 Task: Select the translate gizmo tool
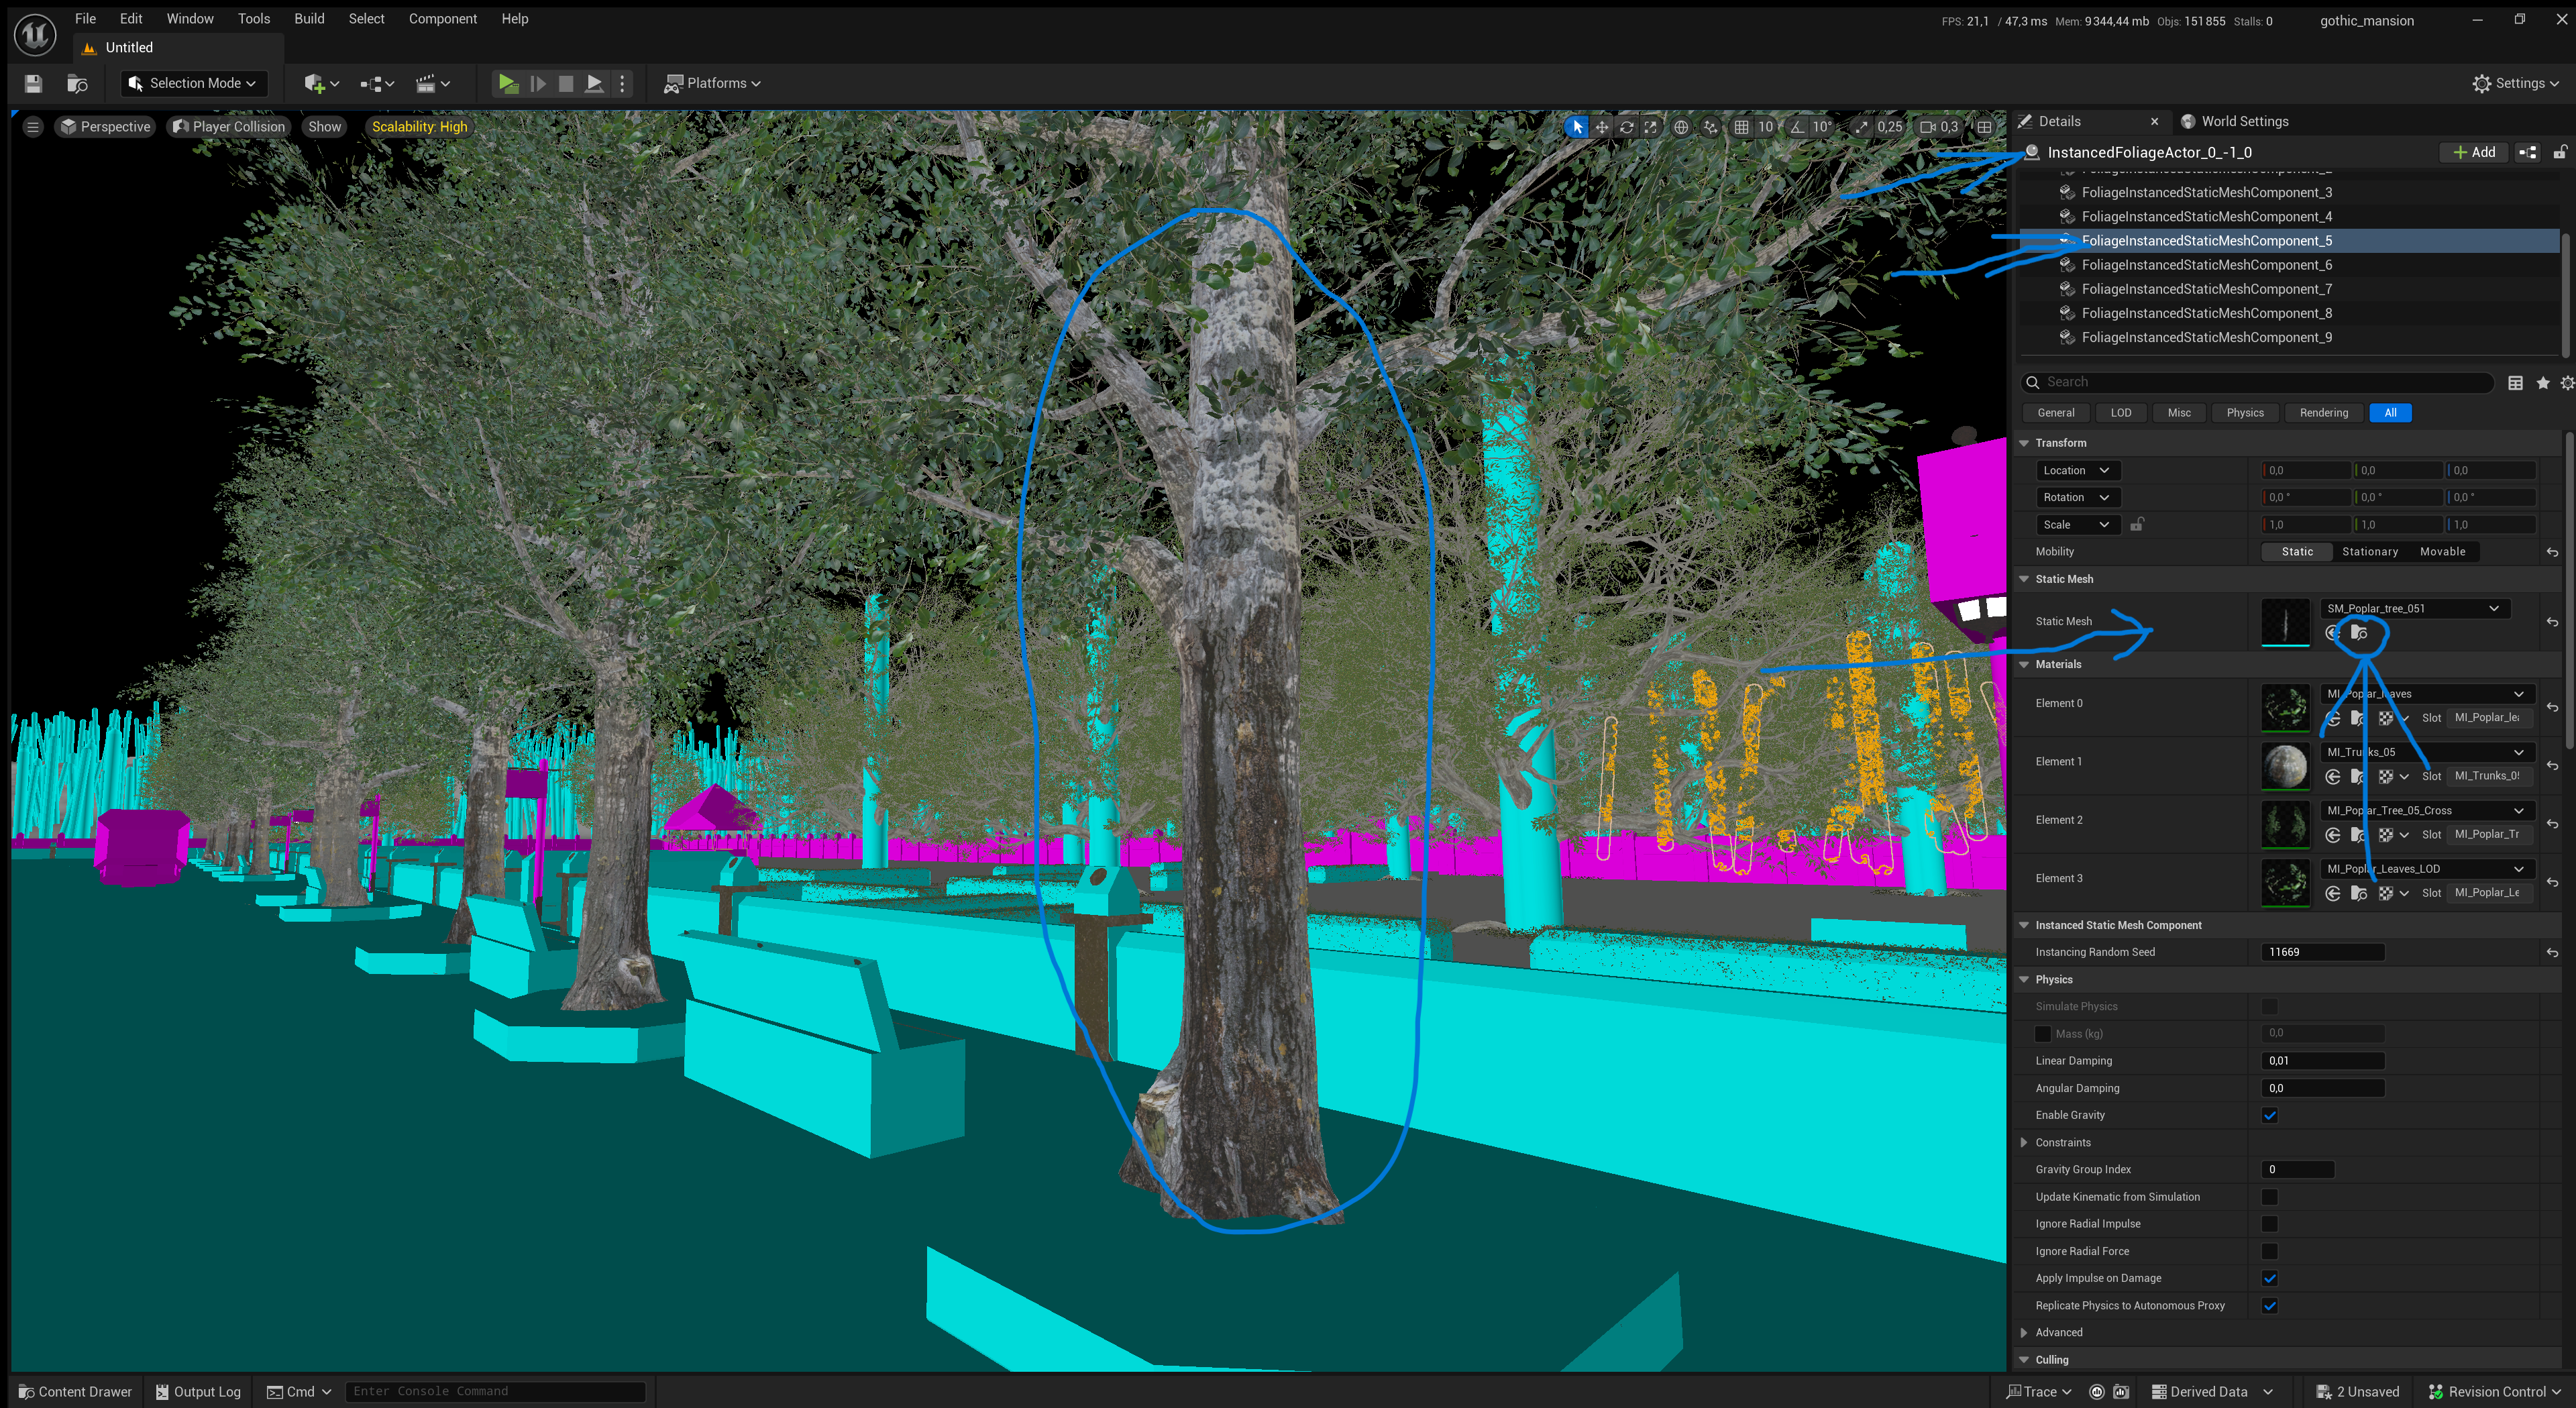1601,127
